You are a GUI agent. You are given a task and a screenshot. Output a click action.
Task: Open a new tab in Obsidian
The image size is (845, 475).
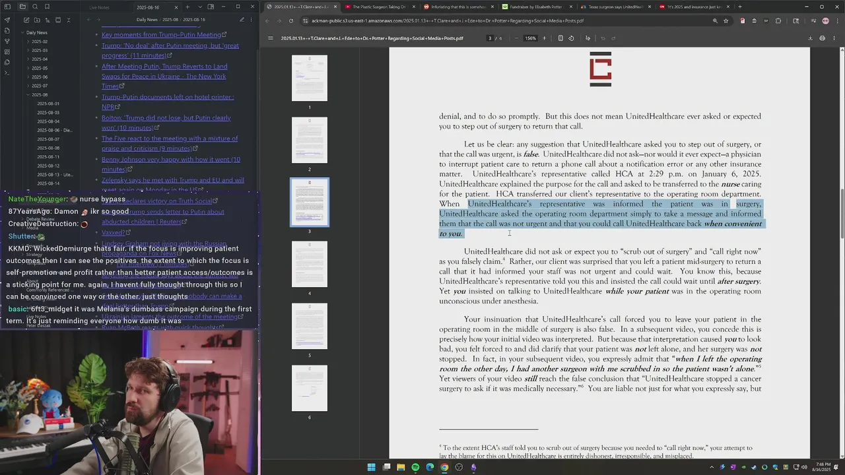[x=187, y=7]
